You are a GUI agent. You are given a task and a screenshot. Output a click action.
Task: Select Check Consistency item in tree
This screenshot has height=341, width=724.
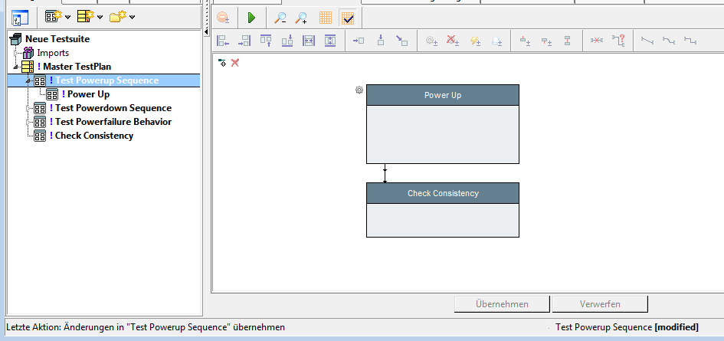coord(93,136)
